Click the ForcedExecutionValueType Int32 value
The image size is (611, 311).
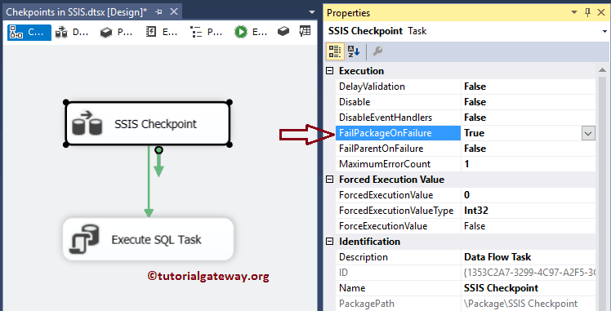pos(476,211)
